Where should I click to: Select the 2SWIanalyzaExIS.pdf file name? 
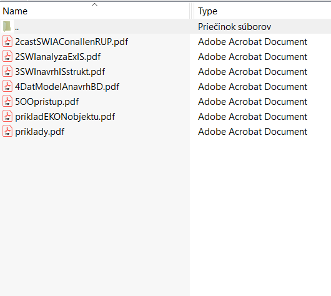(58, 57)
